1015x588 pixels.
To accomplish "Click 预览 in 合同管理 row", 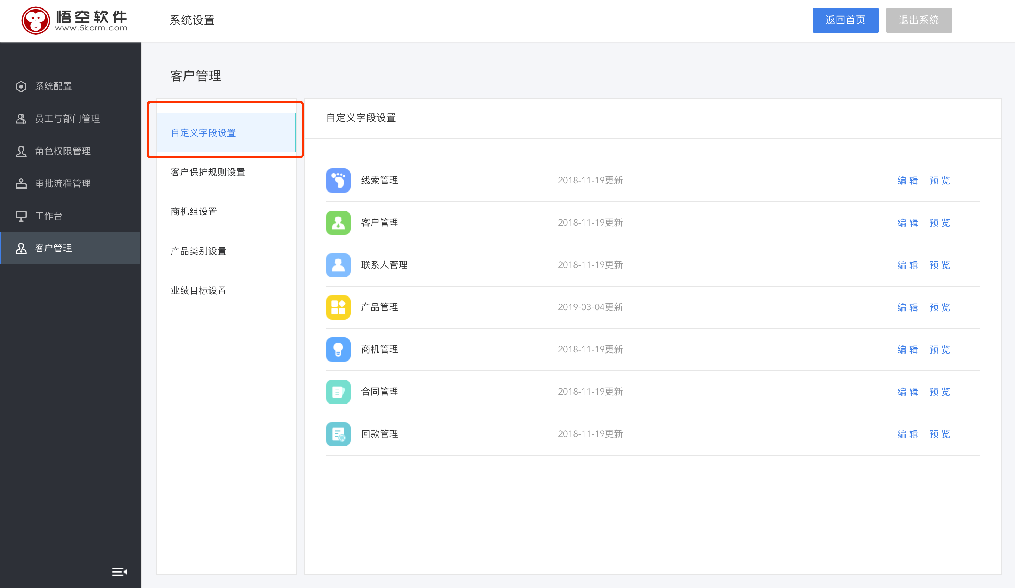I will click(940, 392).
